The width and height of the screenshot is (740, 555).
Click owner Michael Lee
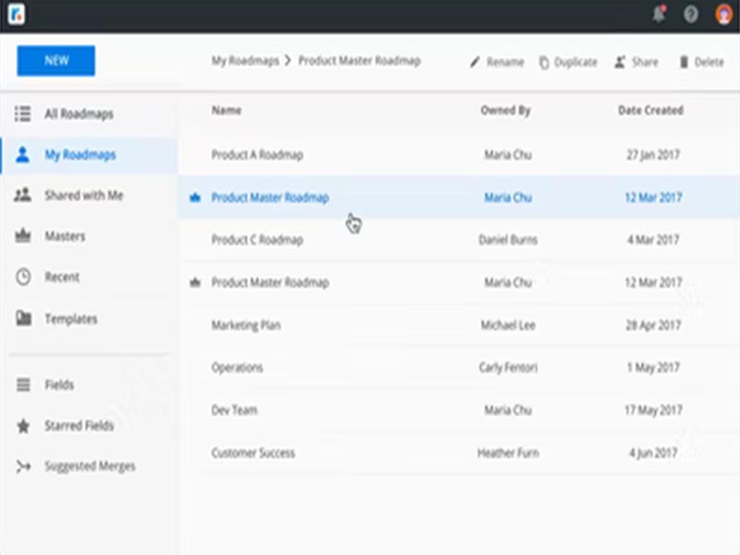click(x=508, y=326)
